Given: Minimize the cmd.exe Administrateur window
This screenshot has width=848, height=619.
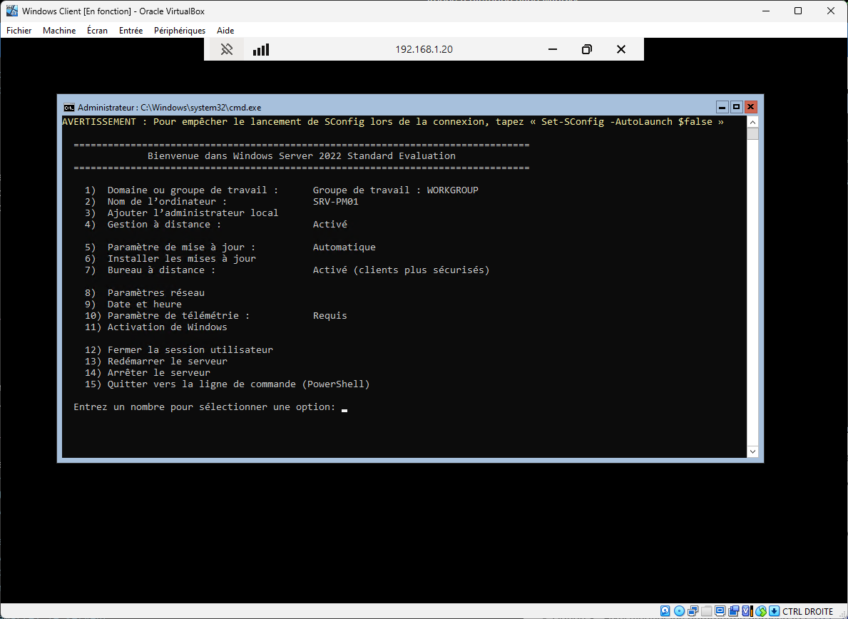Looking at the screenshot, I should [722, 107].
